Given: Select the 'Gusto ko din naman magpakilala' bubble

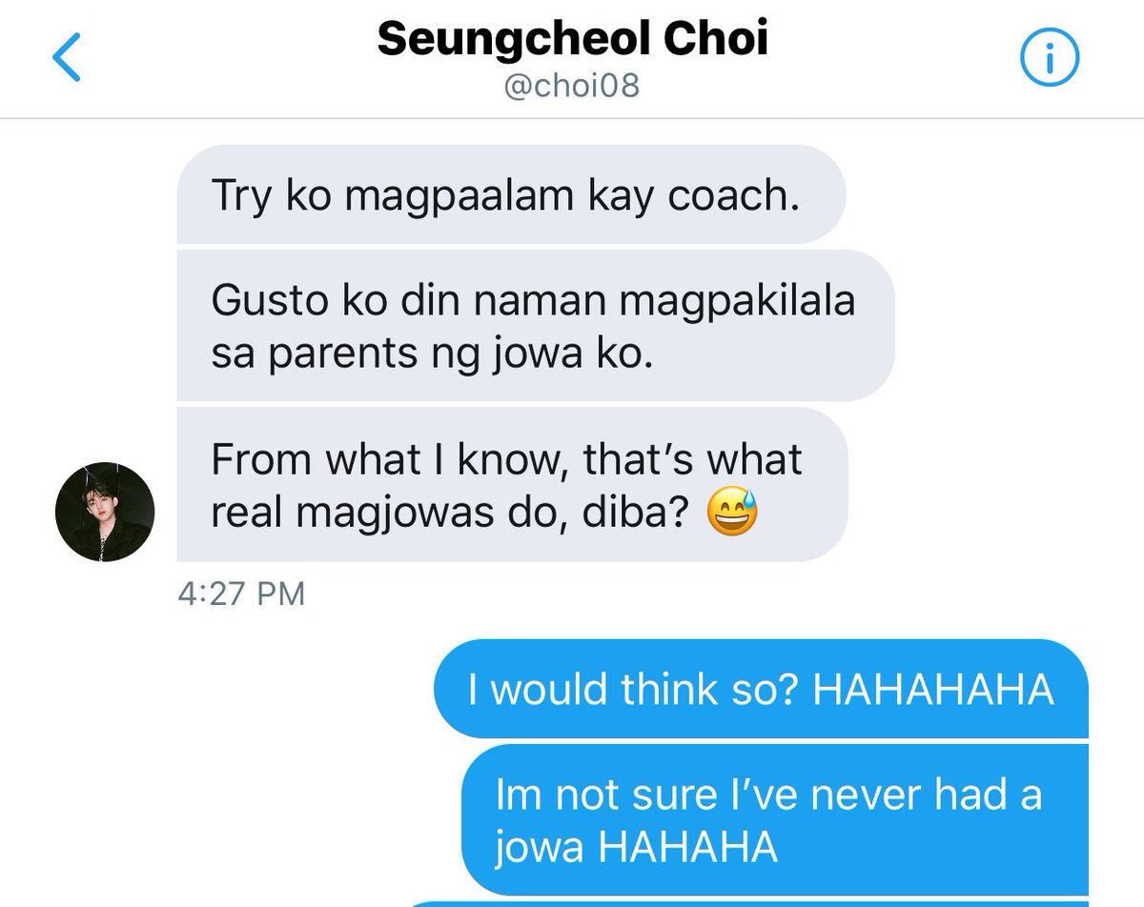Looking at the screenshot, I should tap(536, 325).
